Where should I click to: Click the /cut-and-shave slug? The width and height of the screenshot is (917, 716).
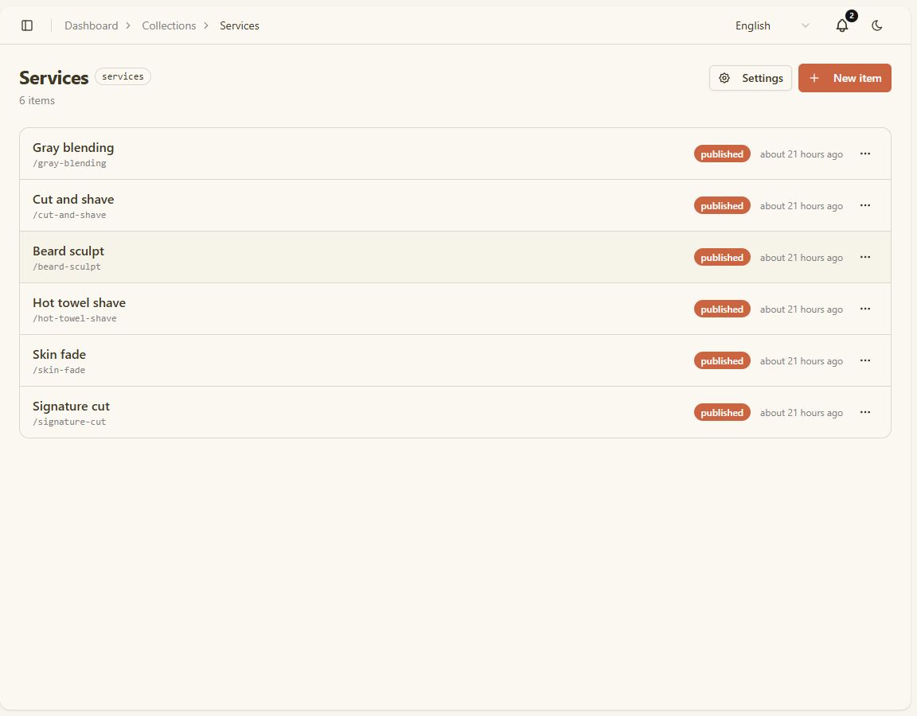coord(69,215)
